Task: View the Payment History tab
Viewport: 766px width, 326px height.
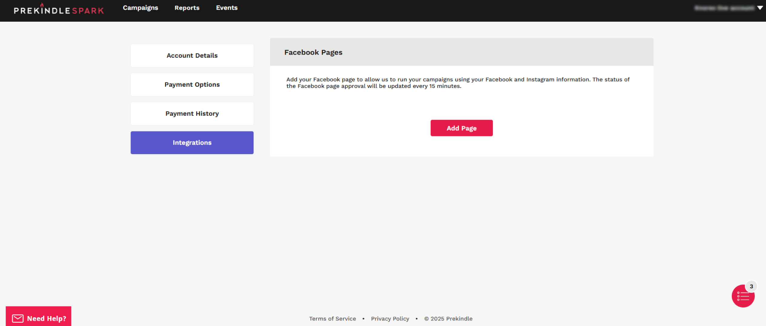Action: [192, 114]
